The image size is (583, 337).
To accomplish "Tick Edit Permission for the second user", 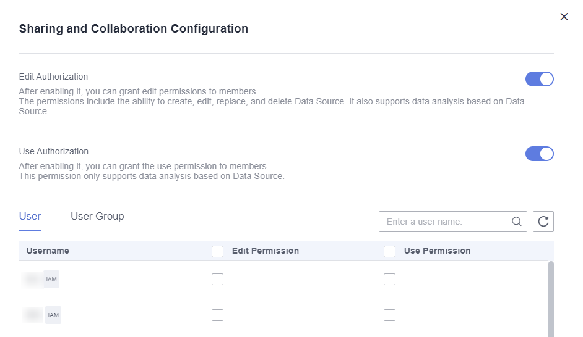I will [x=217, y=315].
